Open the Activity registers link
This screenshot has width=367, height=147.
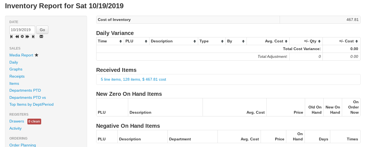click(x=15, y=129)
